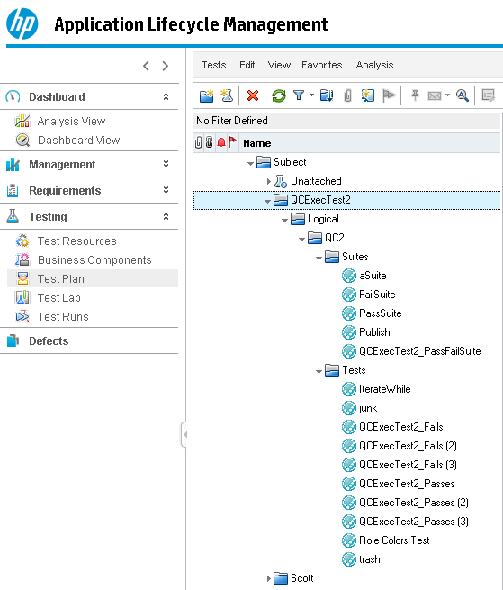Screen dimensions: 503x590
Task: Select QCExecTest2_Passes (3) test
Action: point(414,522)
